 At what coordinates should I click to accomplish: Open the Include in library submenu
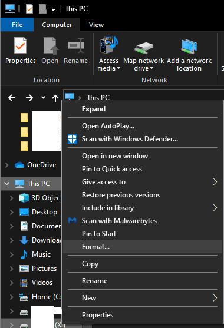142,208
